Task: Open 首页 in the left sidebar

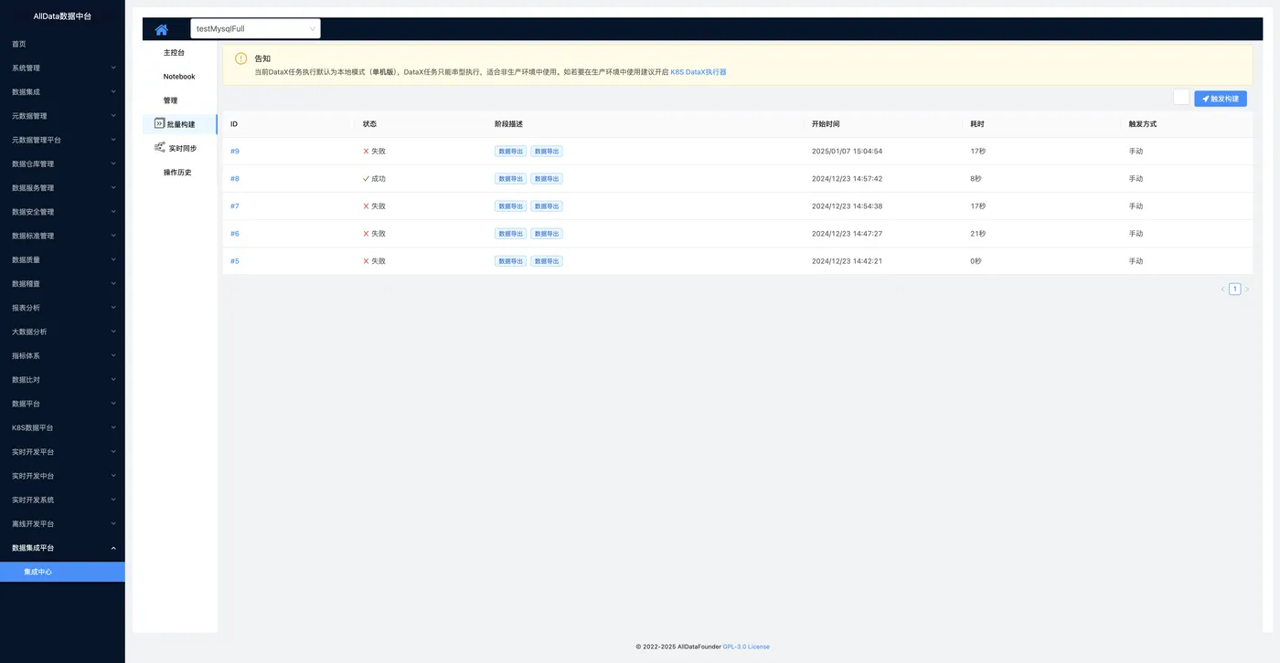Action: pos(62,44)
